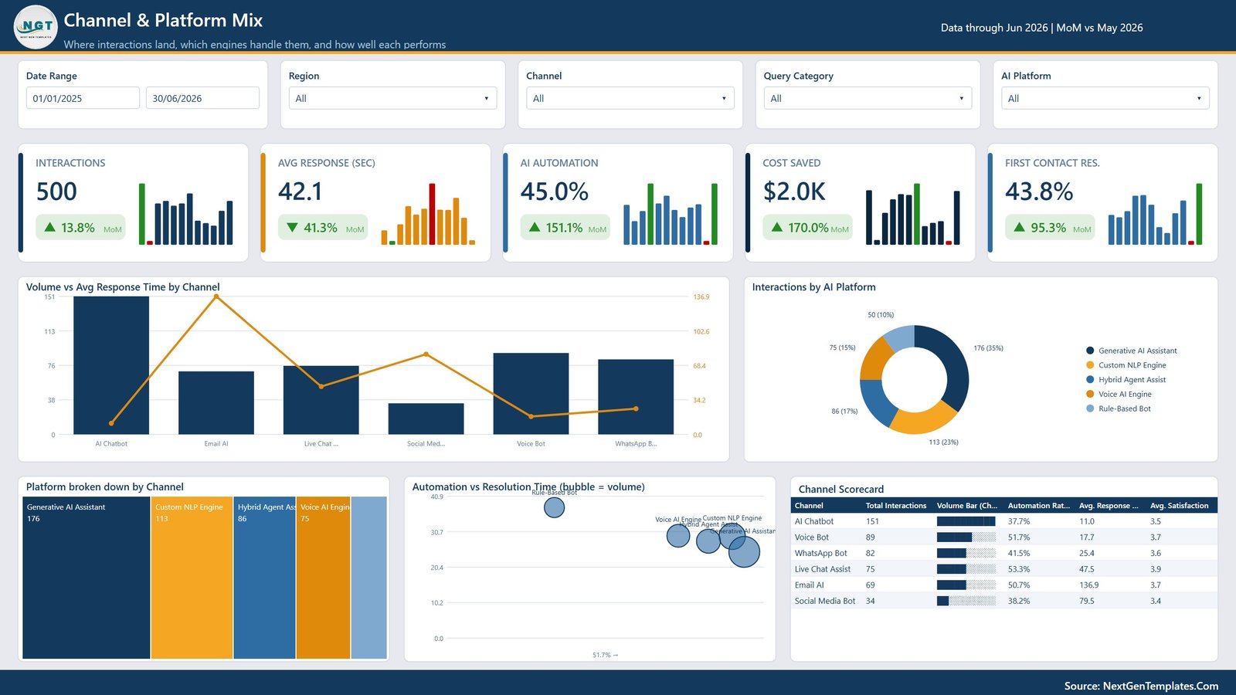The height and width of the screenshot is (695, 1236).
Task: Expand the AI Platform filter dropdown
Action: point(1105,98)
